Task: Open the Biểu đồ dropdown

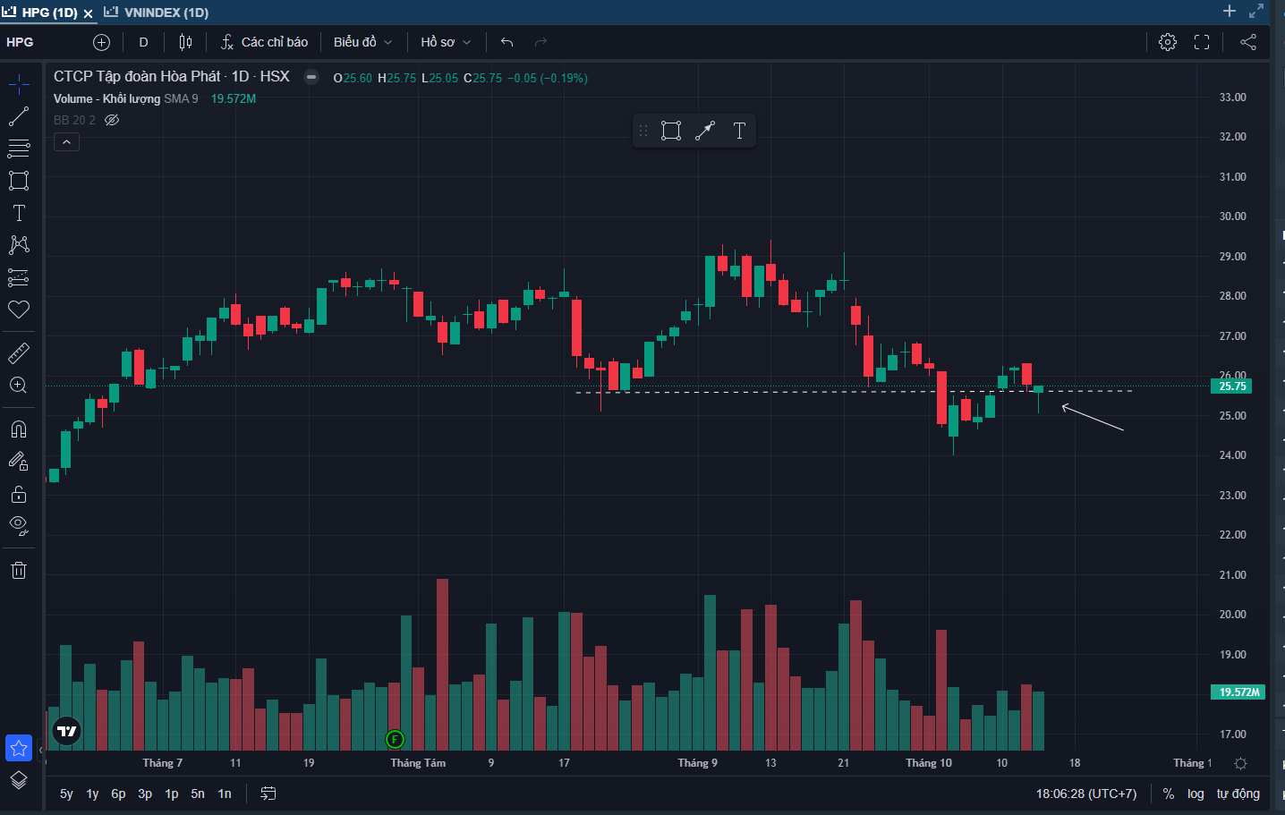Action: [x=362, y=42]
